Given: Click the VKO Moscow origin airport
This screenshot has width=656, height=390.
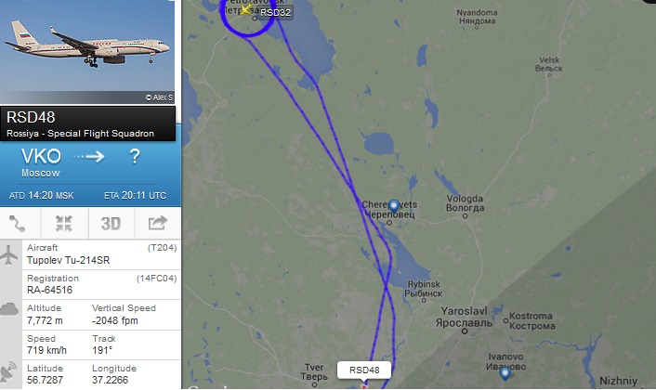Looking at the screenshot, I should [41, 162].
